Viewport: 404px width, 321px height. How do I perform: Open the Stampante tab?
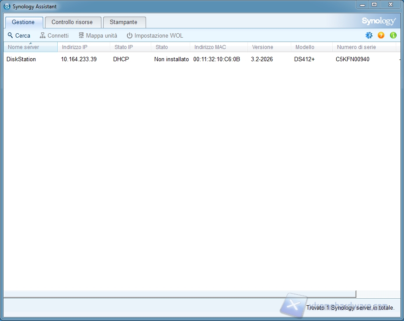point(123,22)
